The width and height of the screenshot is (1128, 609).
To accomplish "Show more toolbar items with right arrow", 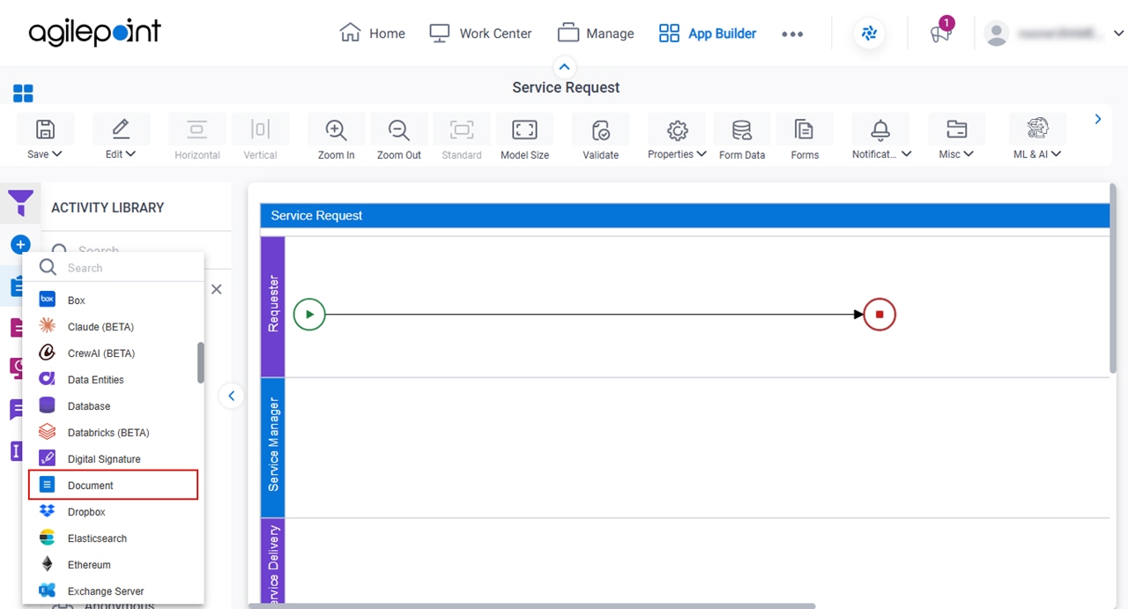I will pos(1098,119).
